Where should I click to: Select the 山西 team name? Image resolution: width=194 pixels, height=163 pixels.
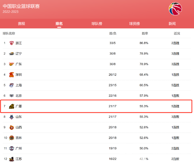(19, 127)
